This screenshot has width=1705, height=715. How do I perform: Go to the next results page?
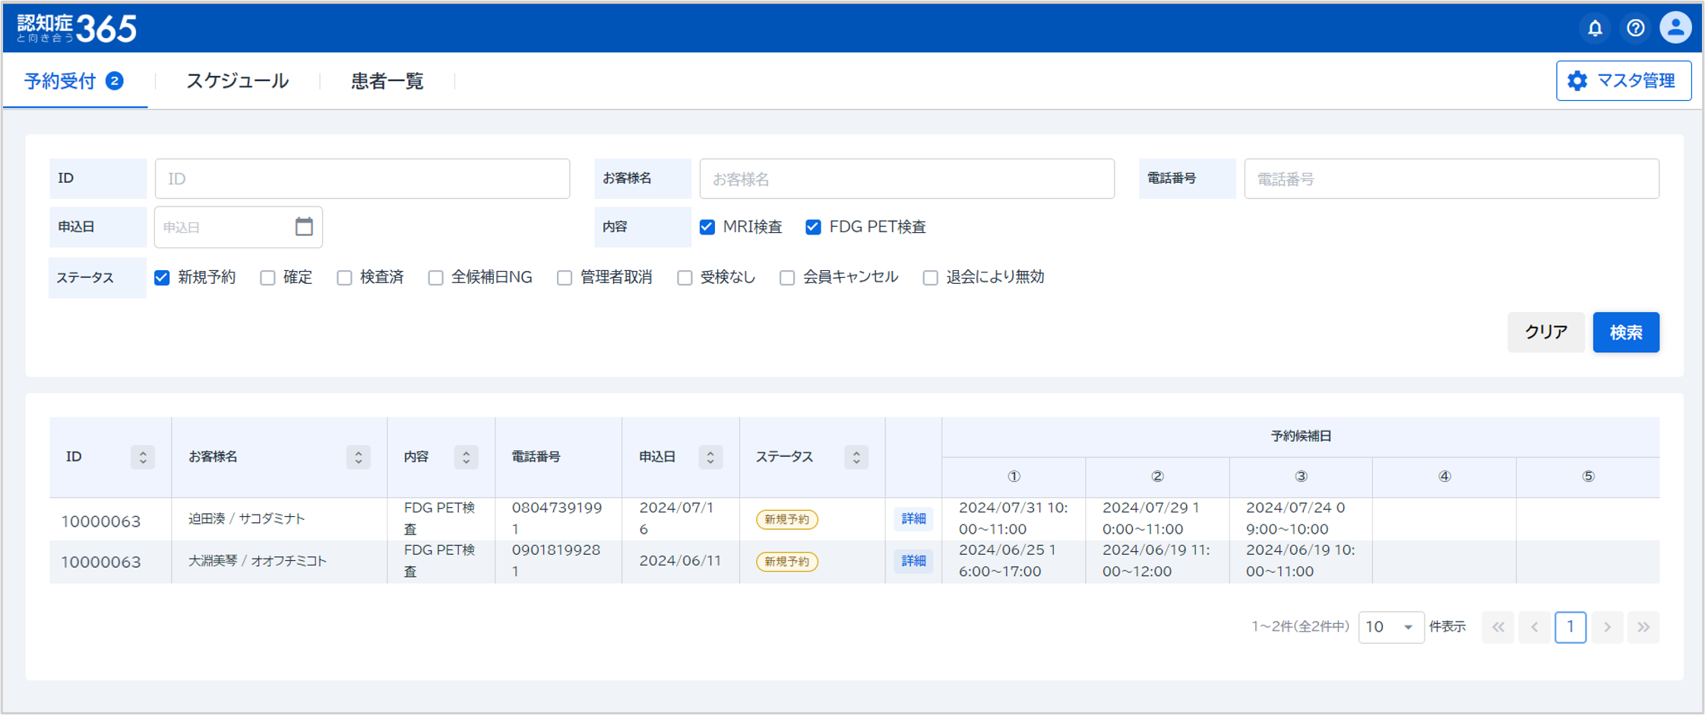click(1607, 627)
